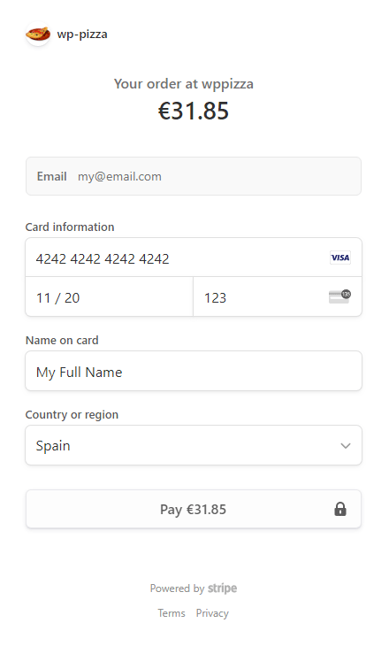Expand the country chevron arrow
This screenshot has width=389, height=646.
pyautogui.click(x=346, y=446)
